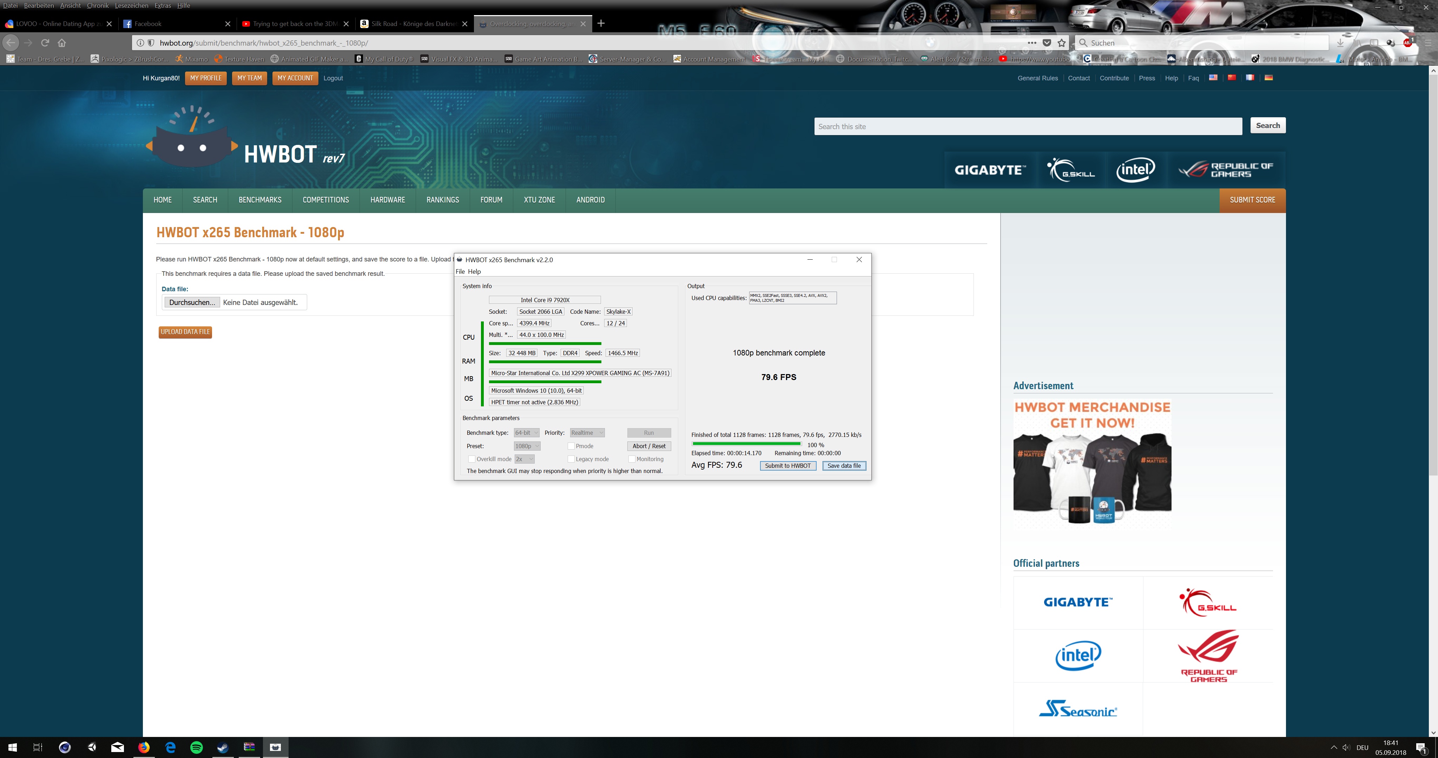Open the Mixamo bookmark

click(x=191, y=59)
